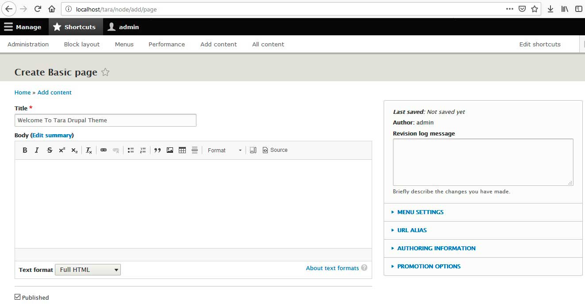Image resolution: width=585 pixels, height=305 pixels.
Task: Open the insert image dialog
Action: click(x=170, y=150)
